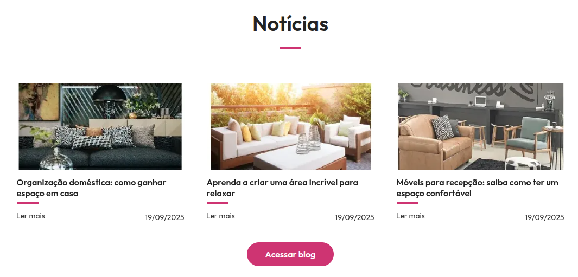Image resolution: width=578 pixels, height=277 pixels.
Task: Click the pink underline beneath 'espaço confortável'
Action: click(x=408, y=203)
